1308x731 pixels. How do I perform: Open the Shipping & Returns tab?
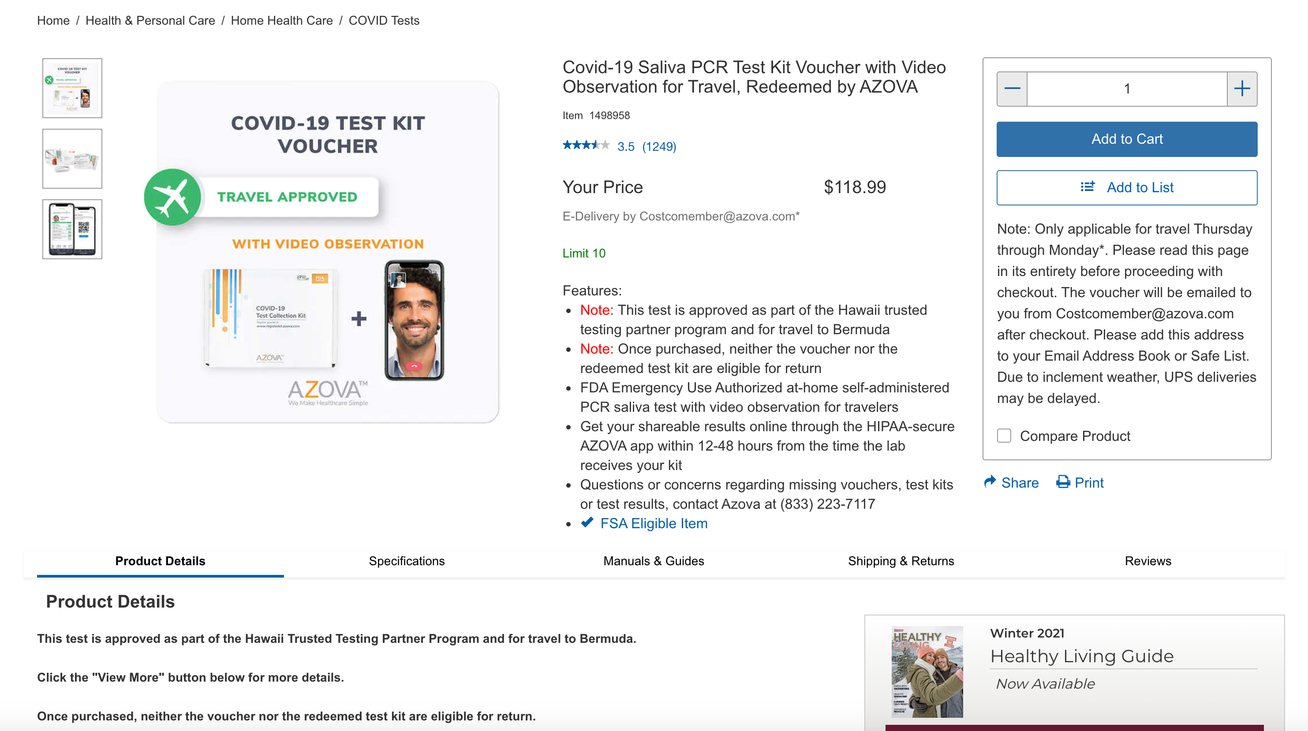[901, 561]
